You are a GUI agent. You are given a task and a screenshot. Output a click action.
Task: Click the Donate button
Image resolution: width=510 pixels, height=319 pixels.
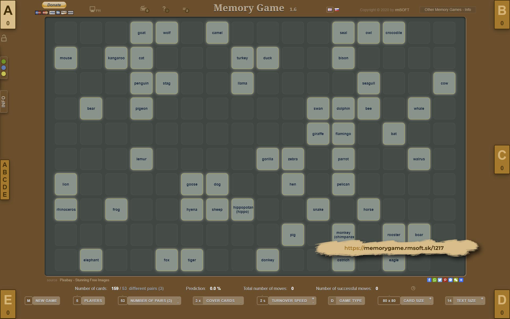[54, 5]
